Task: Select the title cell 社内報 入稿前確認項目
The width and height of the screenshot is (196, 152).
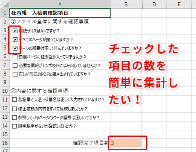Action: click(60, 13)
